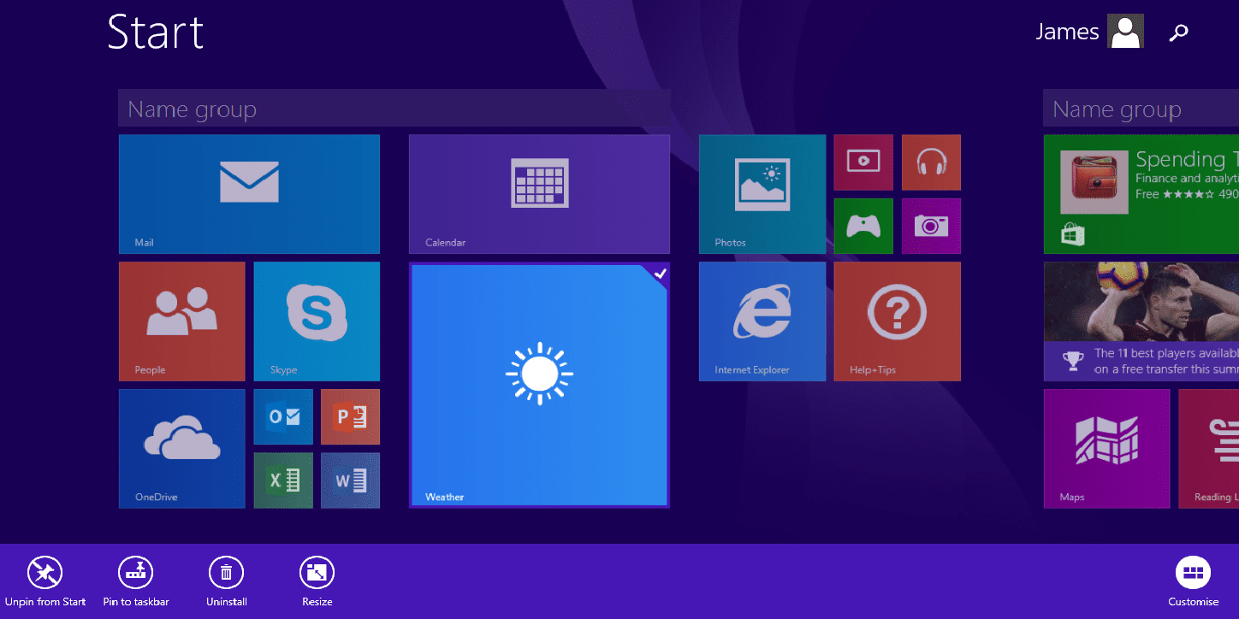Open the Resize options
Viewport: 1239px width, 619px height.
pyautogui.click(x=317, y=581)
